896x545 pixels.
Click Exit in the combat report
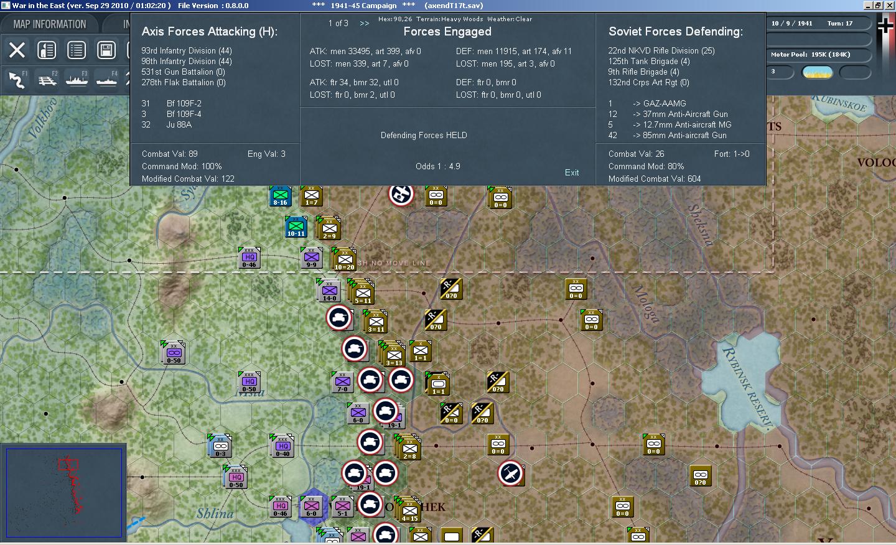tap(572, 172)
